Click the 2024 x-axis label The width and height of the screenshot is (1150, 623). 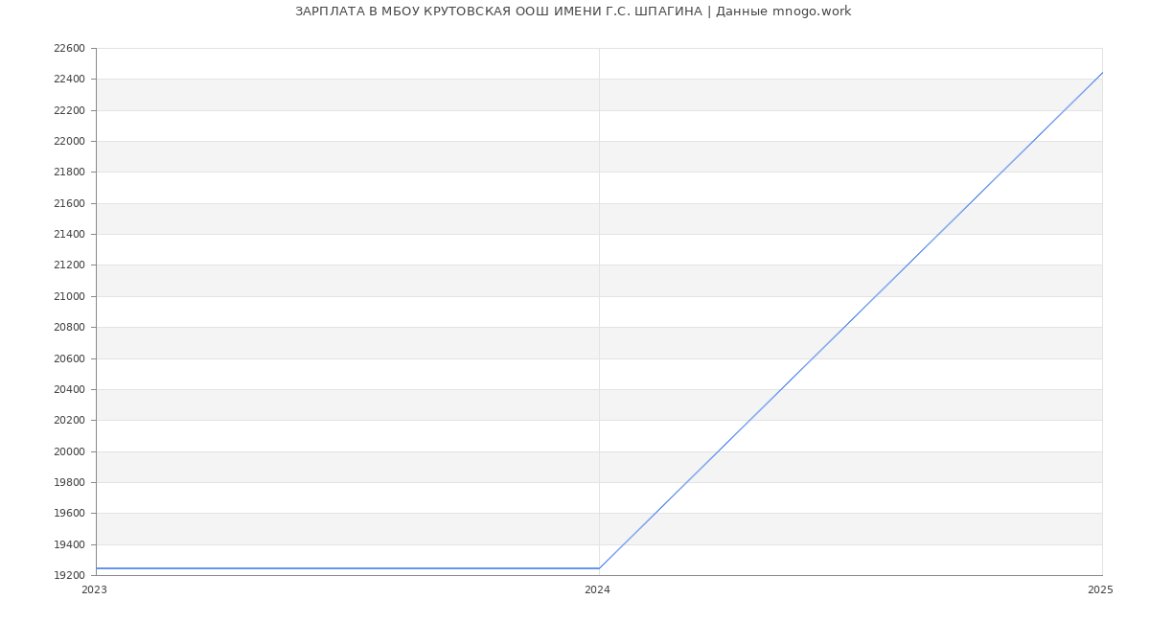coord(597,590)
